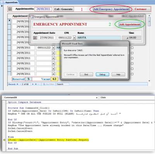Jump to last record in navigation bar
The width and height of the screenshot is (155, 154).
36,84
